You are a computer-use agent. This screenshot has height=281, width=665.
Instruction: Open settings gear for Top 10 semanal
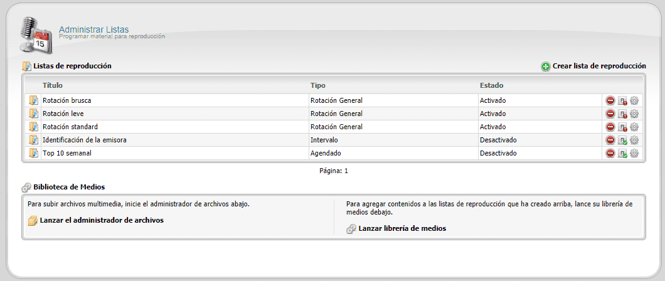pos(634,154)
